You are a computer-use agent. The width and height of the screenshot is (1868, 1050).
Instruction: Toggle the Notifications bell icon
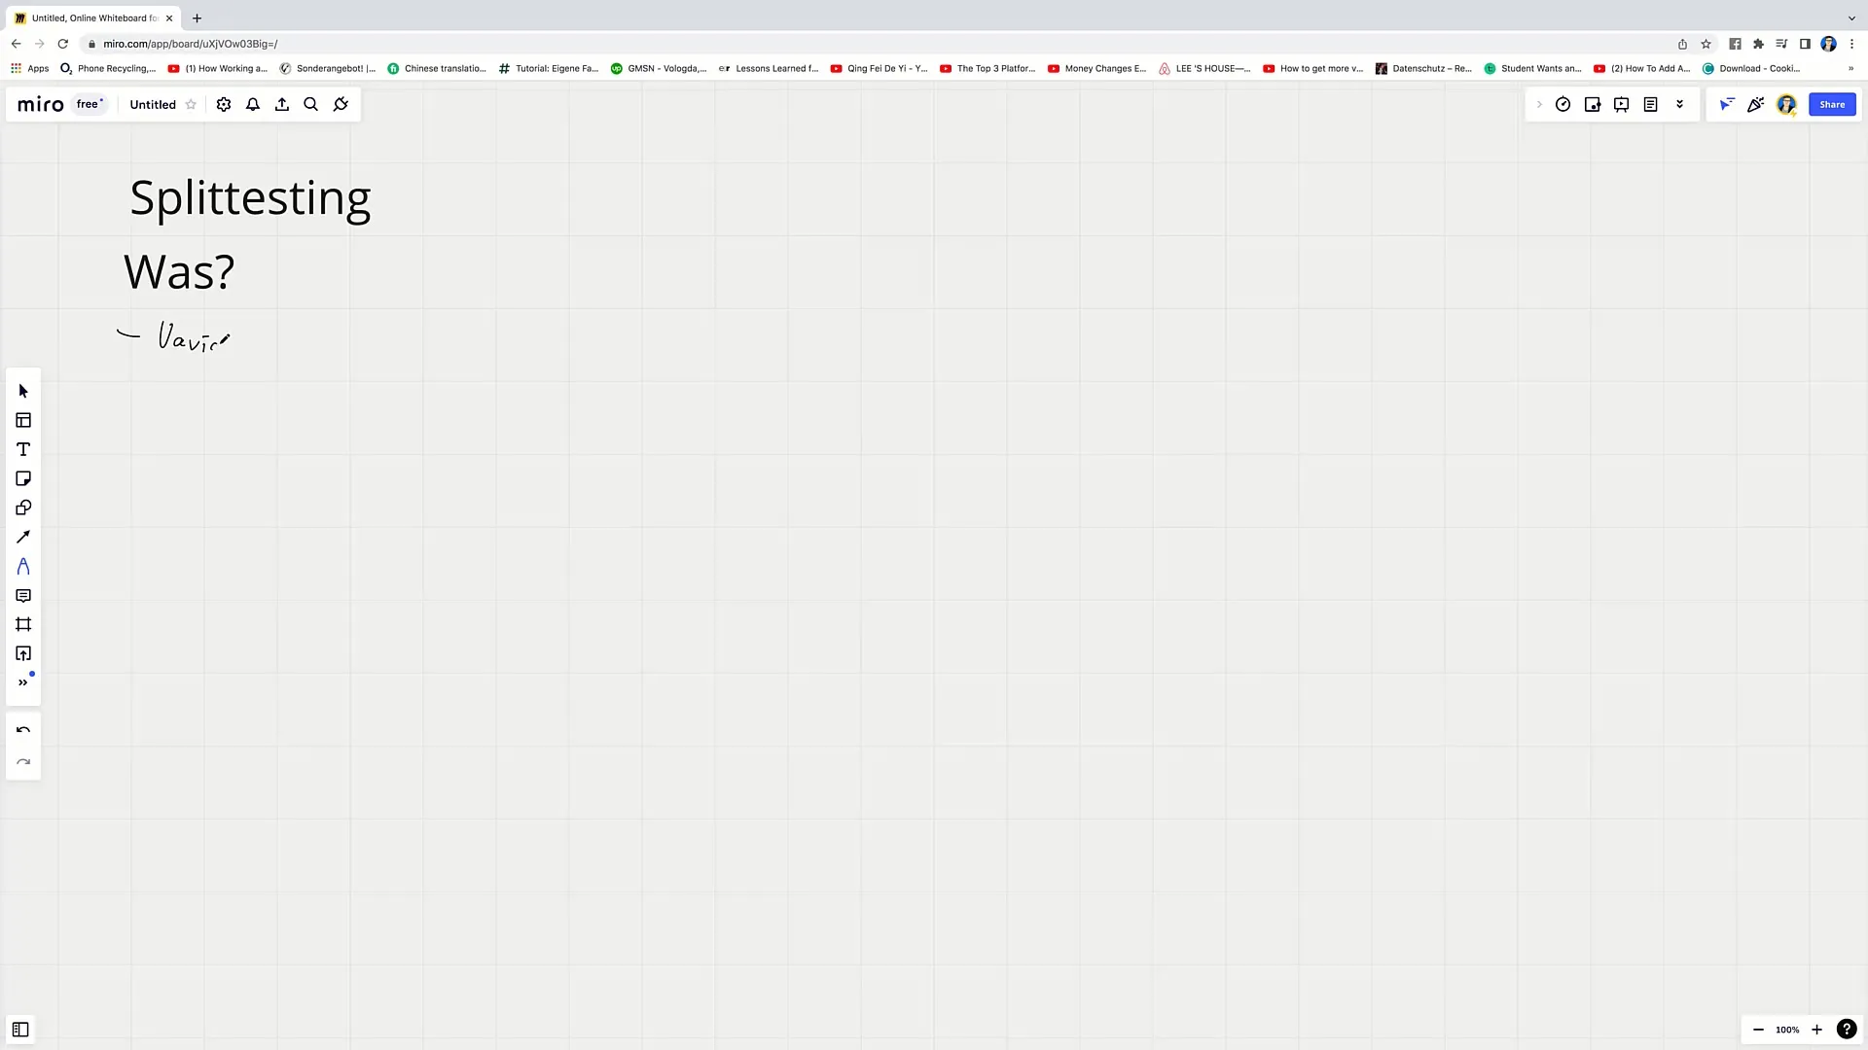coord(253,104)
